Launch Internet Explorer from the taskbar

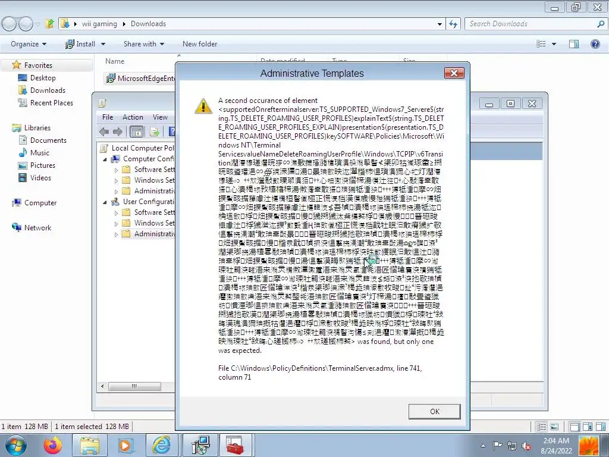pos(161,446)
